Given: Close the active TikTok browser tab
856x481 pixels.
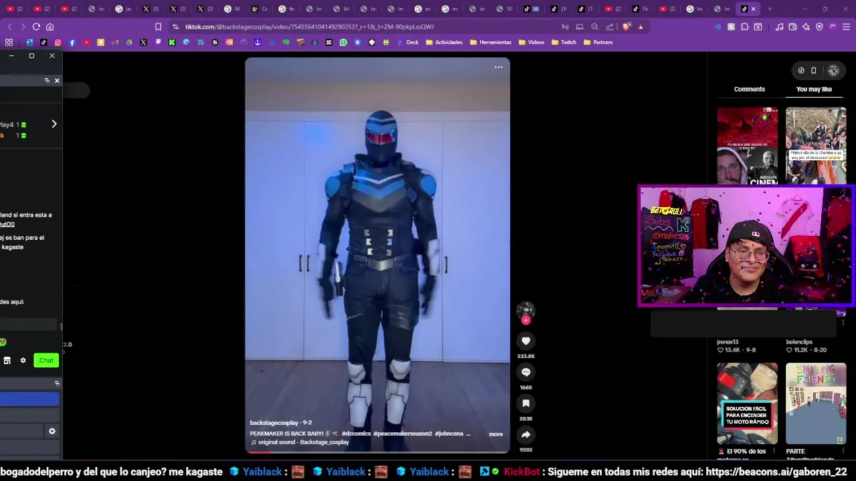Looking at the screenshot, I should [754, 9].
